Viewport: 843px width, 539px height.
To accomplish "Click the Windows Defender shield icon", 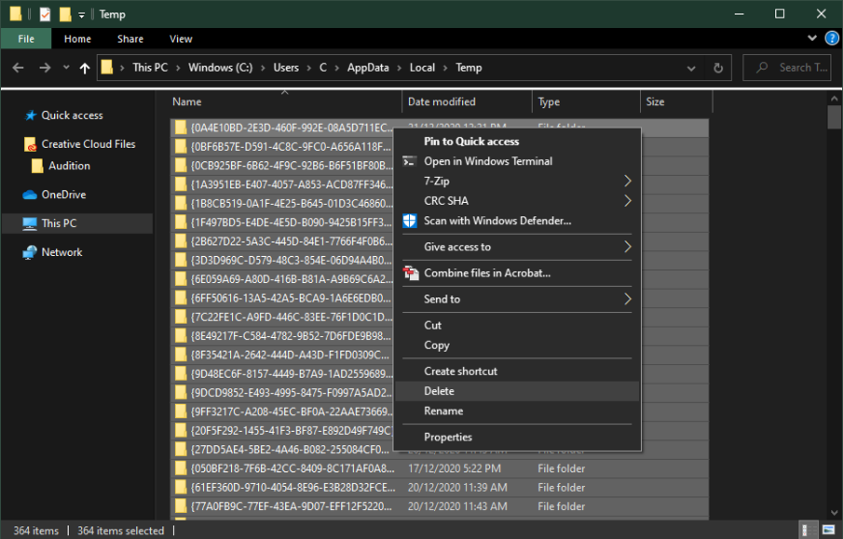I will [409, 220].
